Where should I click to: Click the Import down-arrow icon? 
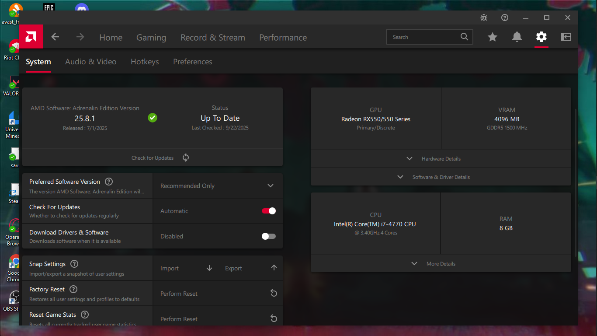(x=209, y=268)
